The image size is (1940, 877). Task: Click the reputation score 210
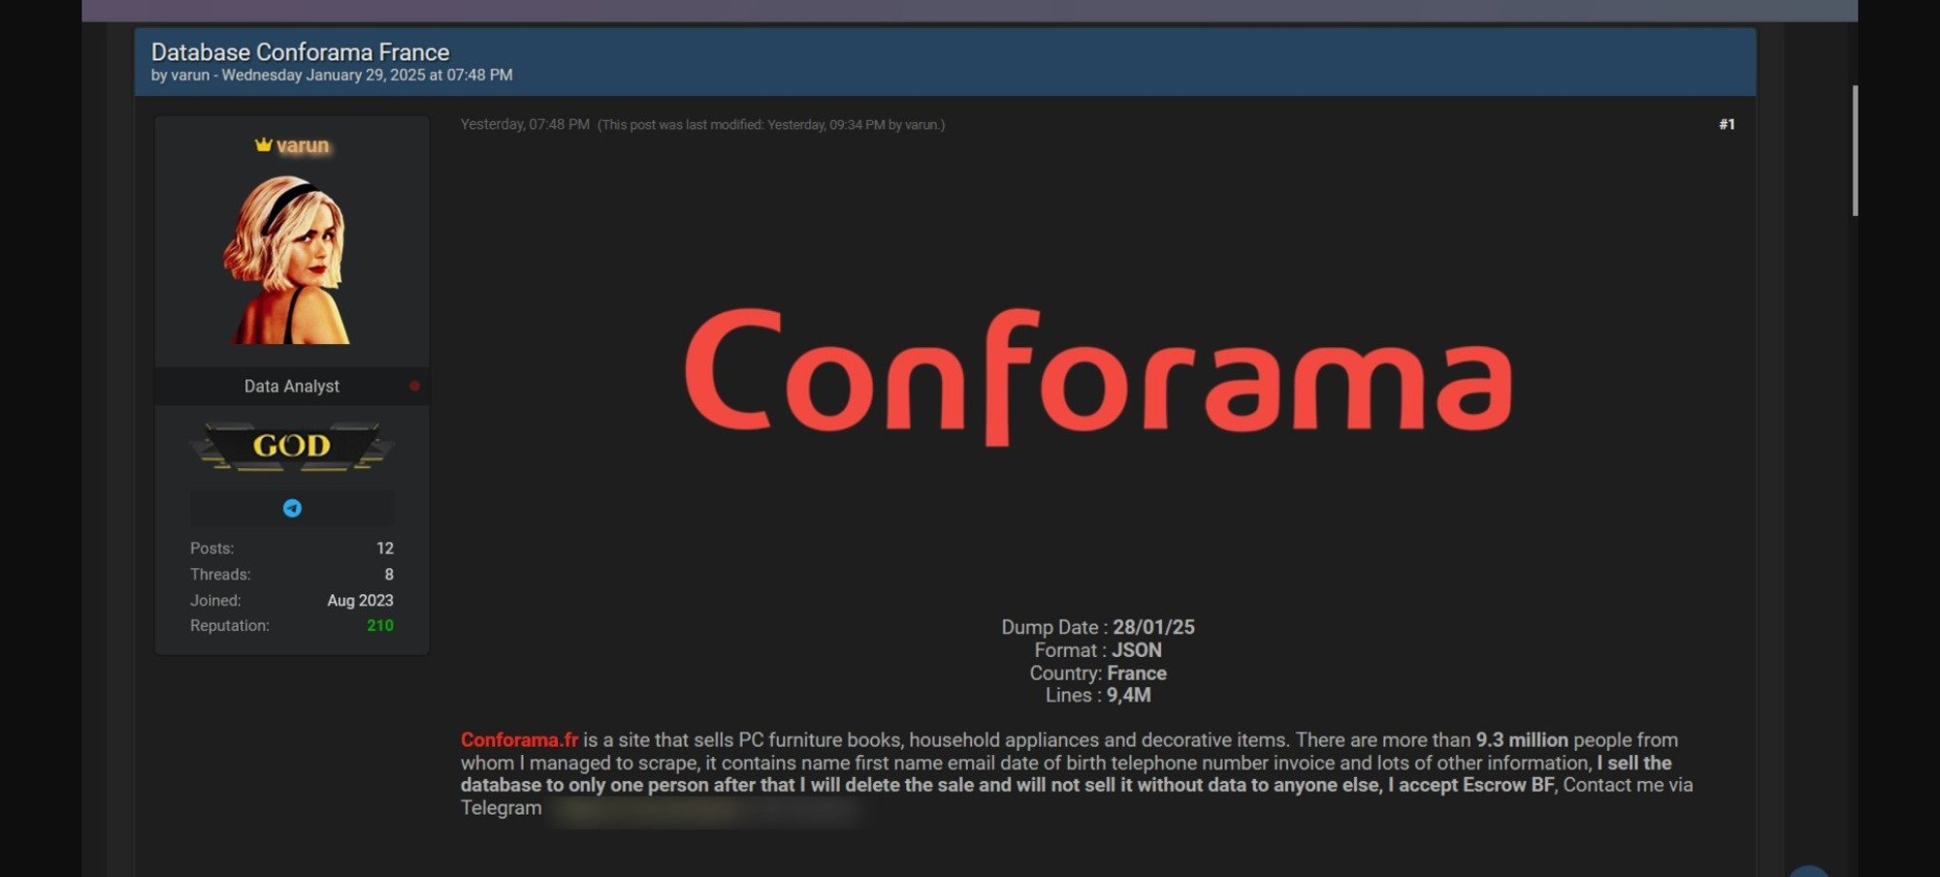pos(379,626)
